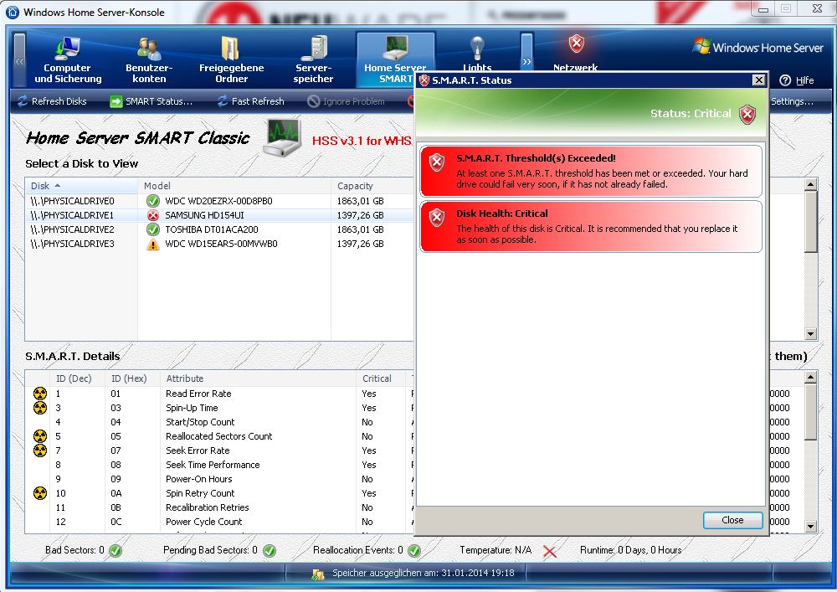
Task: Select the PHYSICALDRIVE1 row
Action: [x=218, y=215]
